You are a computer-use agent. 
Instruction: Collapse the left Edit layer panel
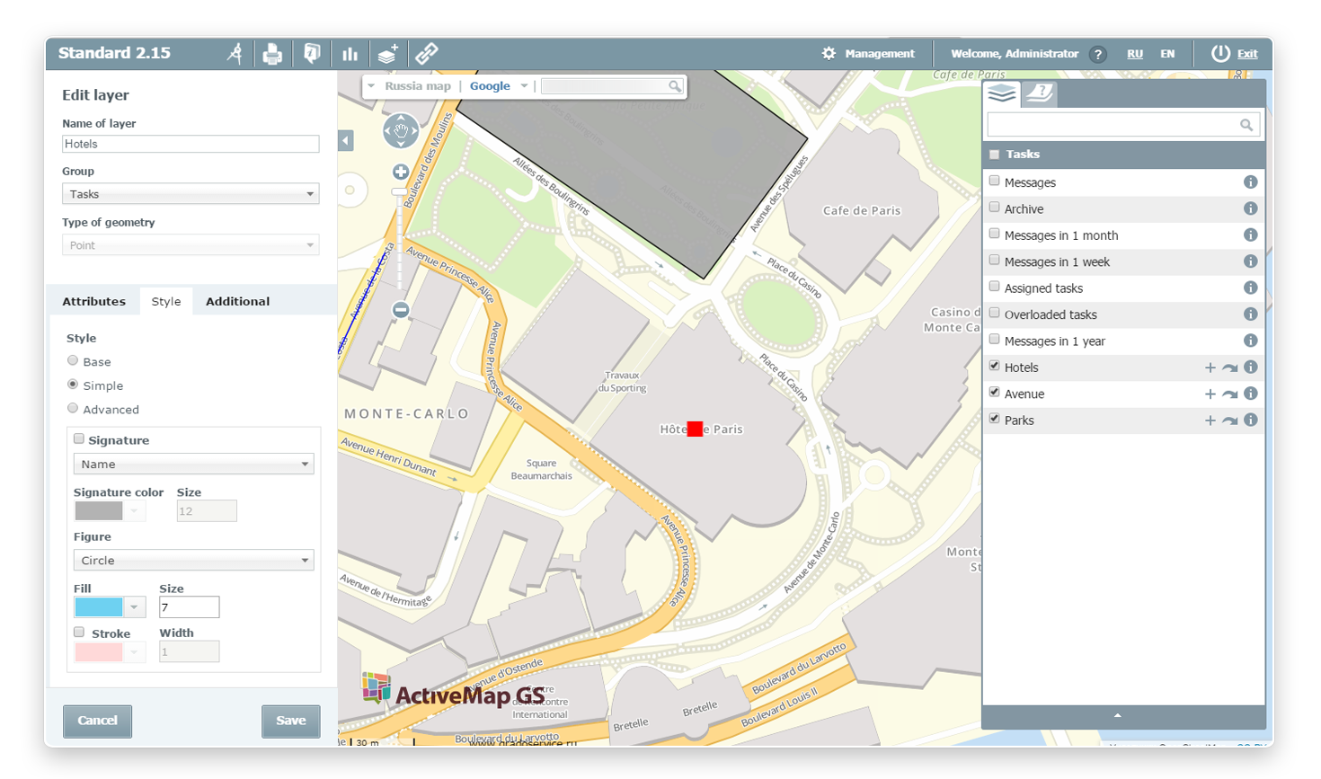346,140
